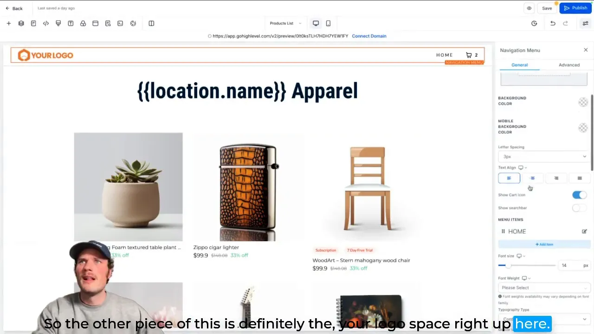The width and height of the screenshot is (594, 334).
Task: Click the plus add element icon
Action: [x=8, y=23]
